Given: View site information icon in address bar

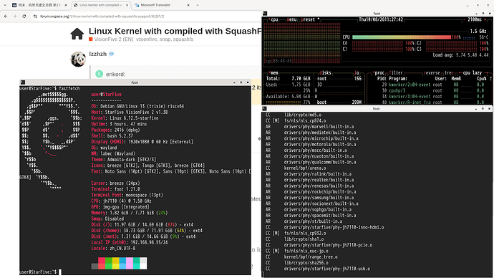Looking at the screenshot, I should (35, 16).
